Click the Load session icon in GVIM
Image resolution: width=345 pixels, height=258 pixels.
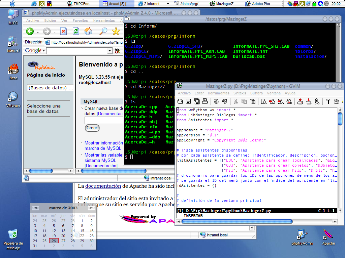(x=300, y=101)
